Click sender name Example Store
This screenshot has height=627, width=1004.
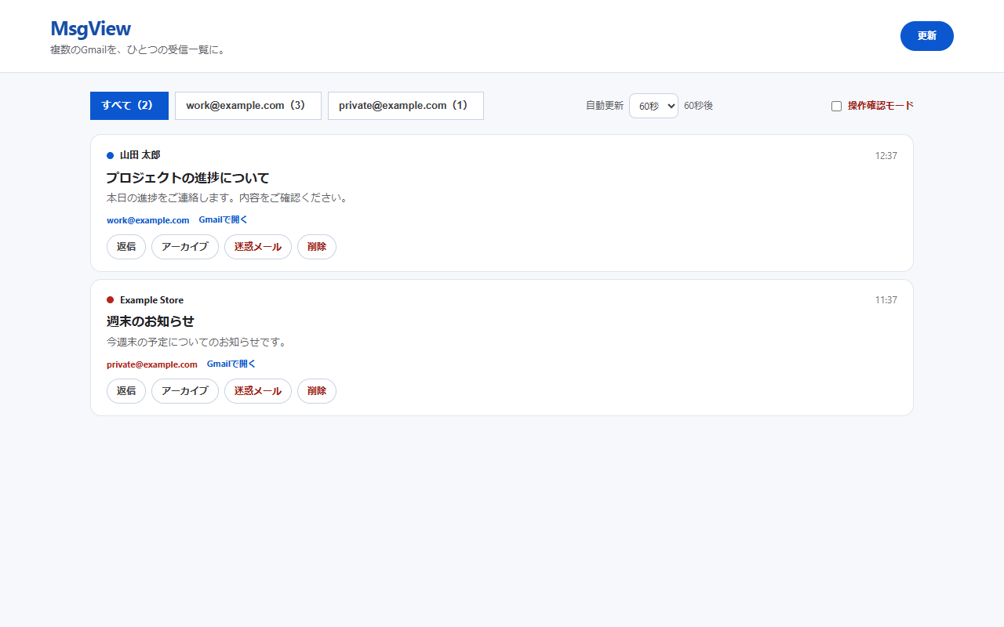pos(151,299)
